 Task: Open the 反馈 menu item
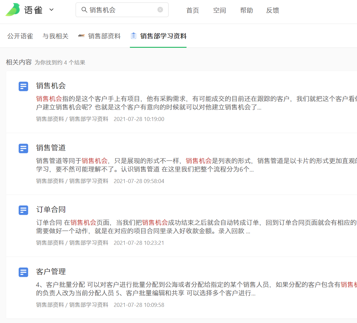[272, 10]
